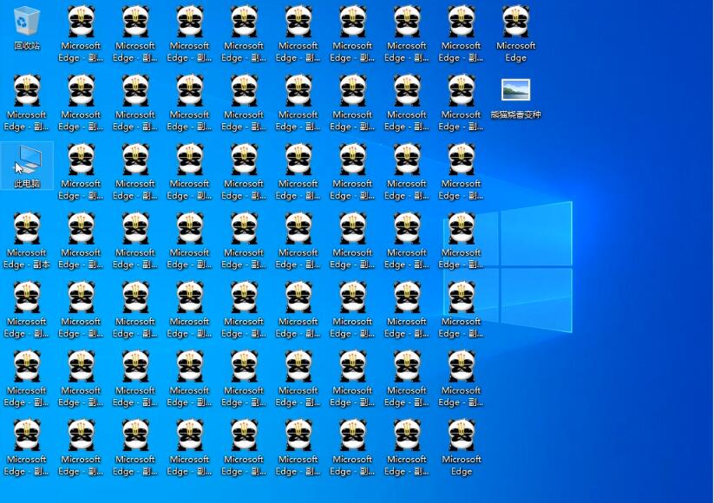This screenshot has height=503, width=714.
Task: Click the panda icon between 回收站 and 此电脑
Action: pos(27,103)
